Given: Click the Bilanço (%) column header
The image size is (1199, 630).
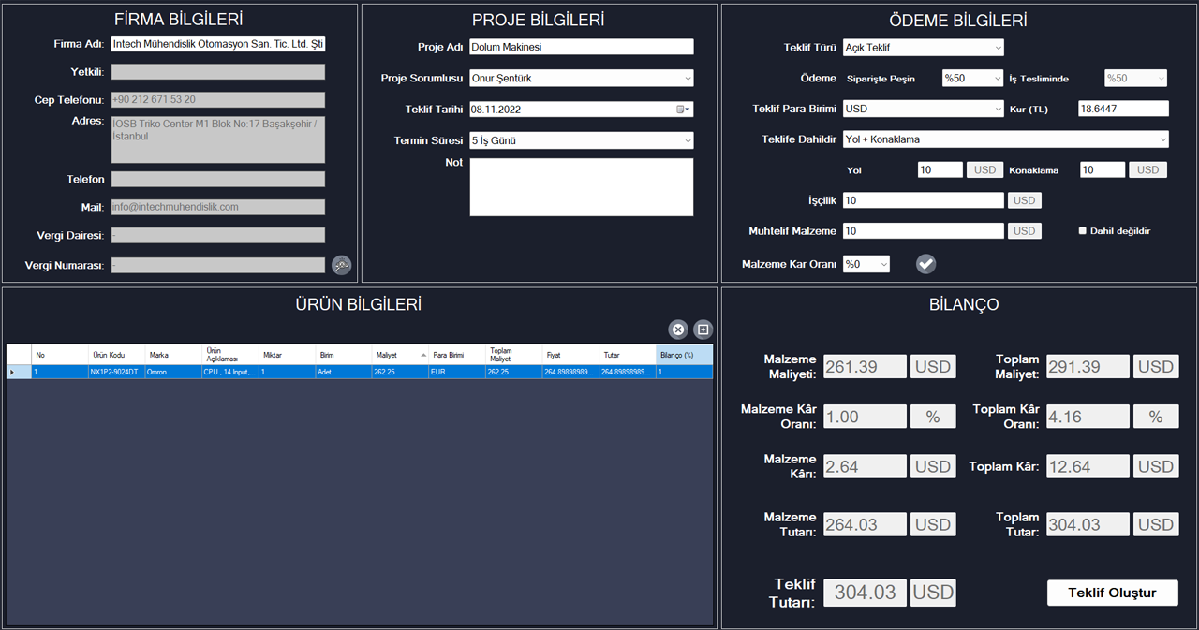Looking at the screenshot, I should click(x=684, y=355).
